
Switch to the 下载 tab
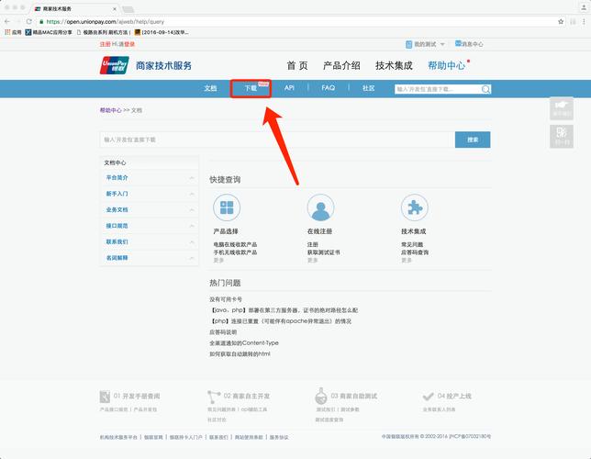tap(250, 88)
